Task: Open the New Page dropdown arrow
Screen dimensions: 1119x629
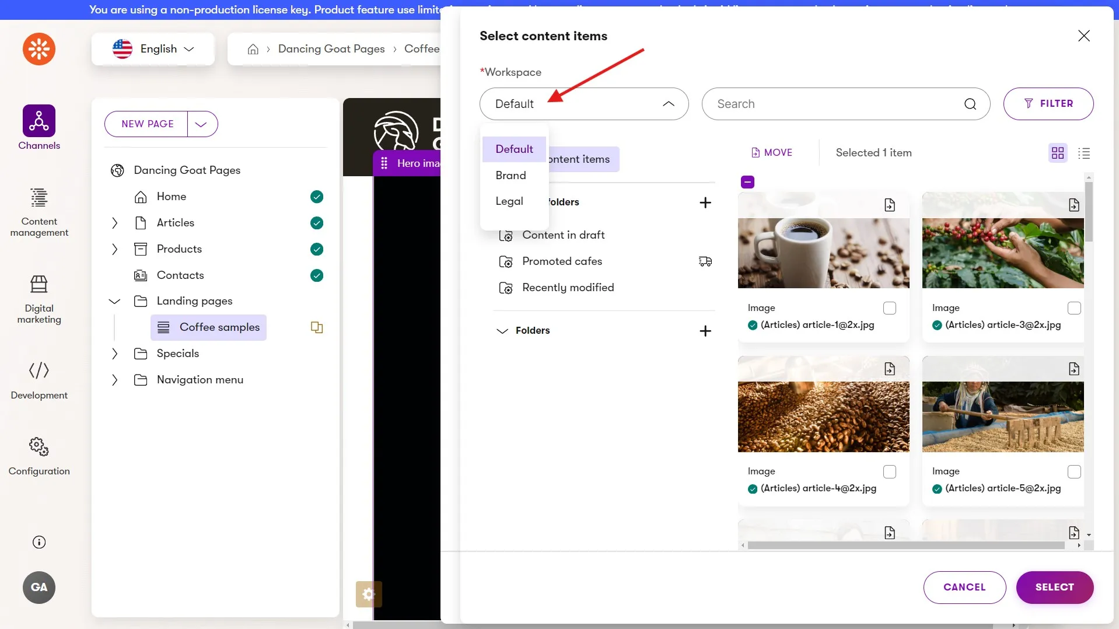Action: pyautogui.click(x=202, y=124)
